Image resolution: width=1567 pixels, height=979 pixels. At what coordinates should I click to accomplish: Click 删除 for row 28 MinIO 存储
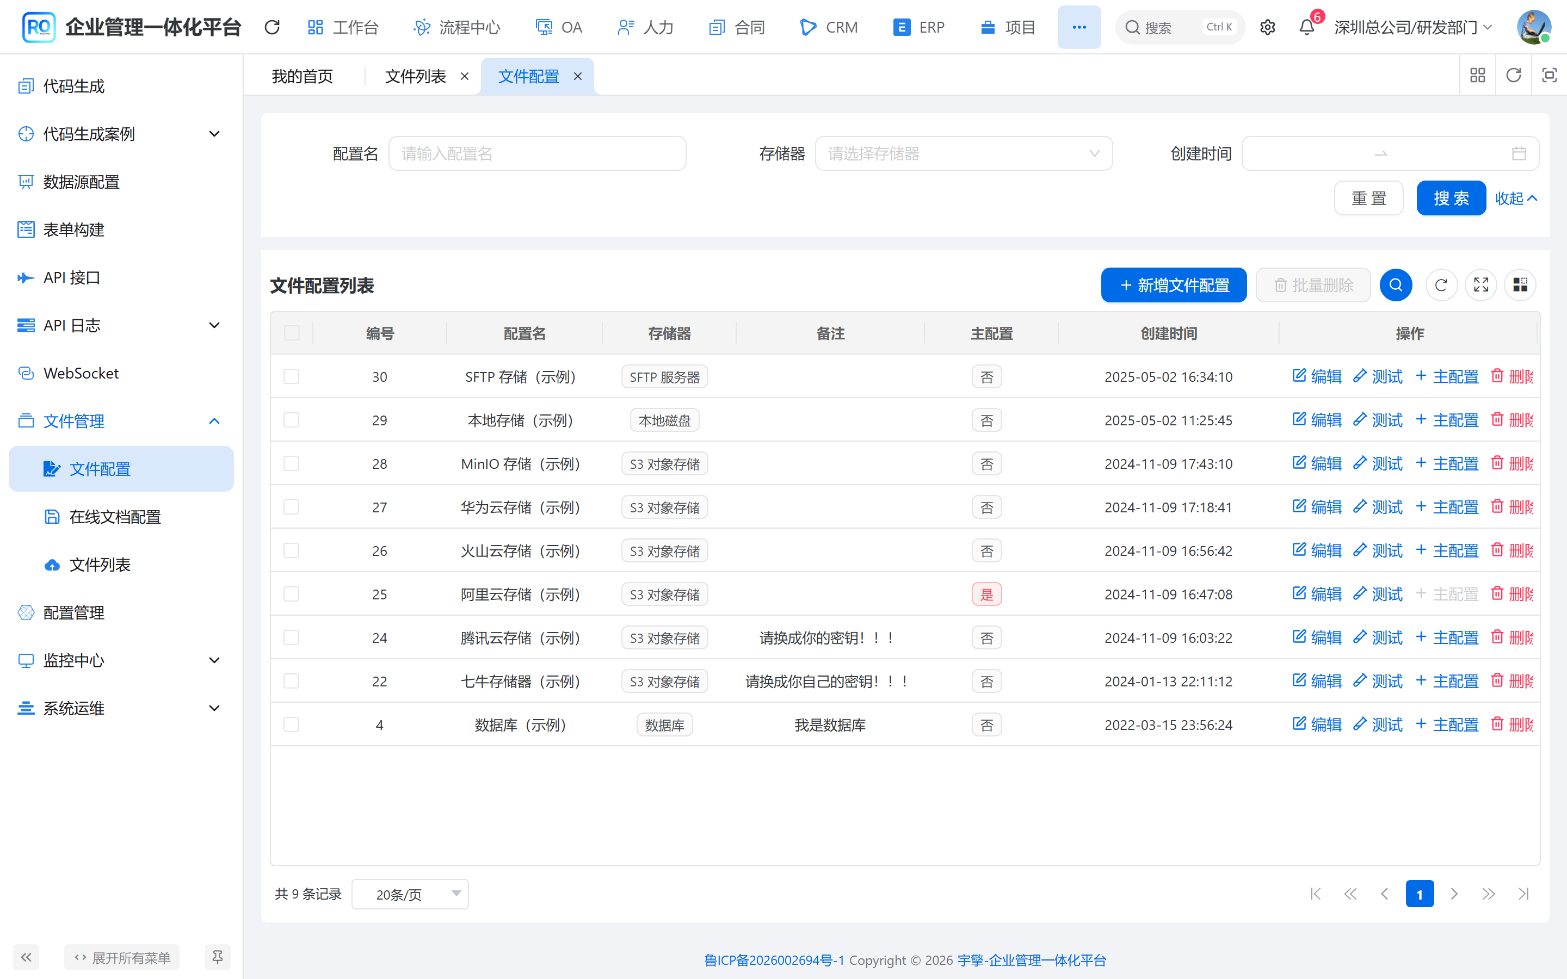coord(1513,463)
